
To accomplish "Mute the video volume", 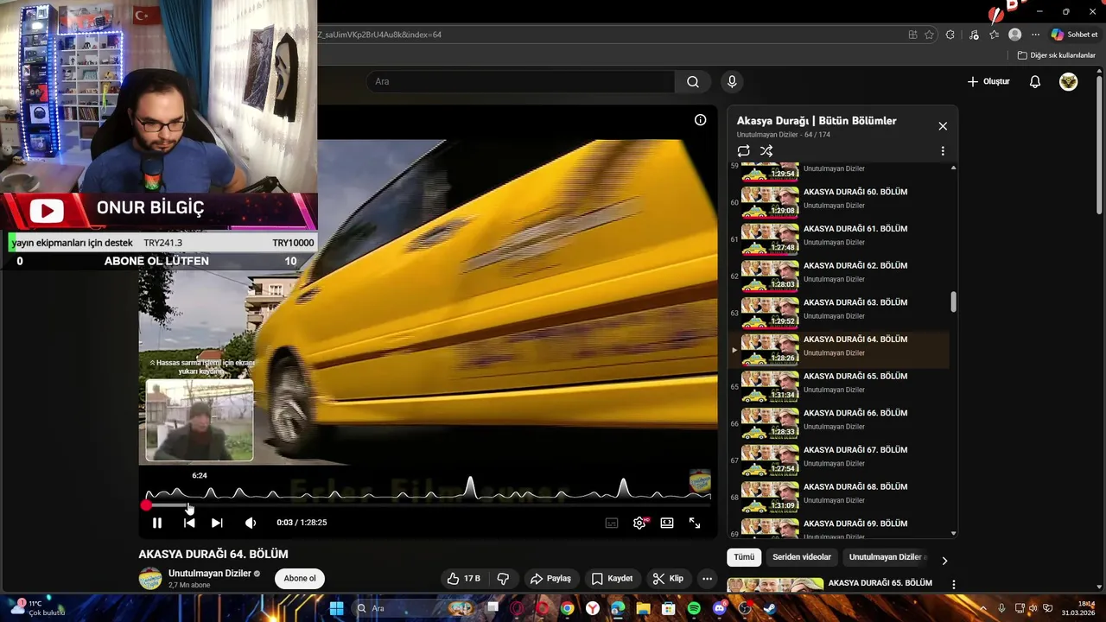I will coord(251,523).
